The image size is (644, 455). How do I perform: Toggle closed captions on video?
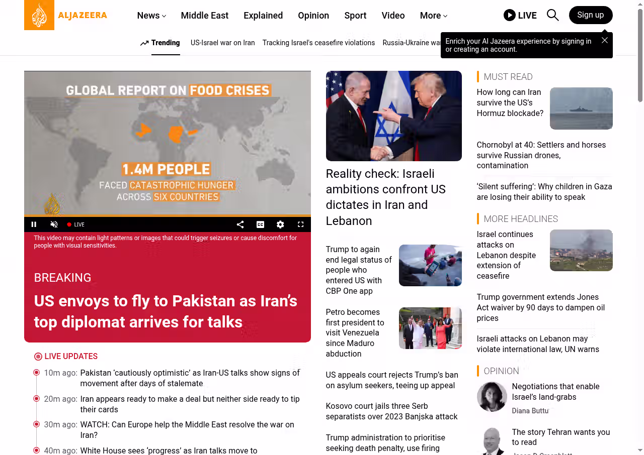(x=260, y=224)
